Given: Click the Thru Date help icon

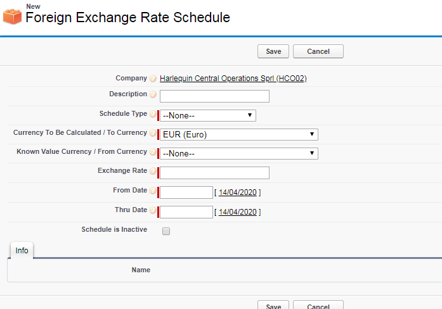Looking at the screenshot, I should [153, 211].
